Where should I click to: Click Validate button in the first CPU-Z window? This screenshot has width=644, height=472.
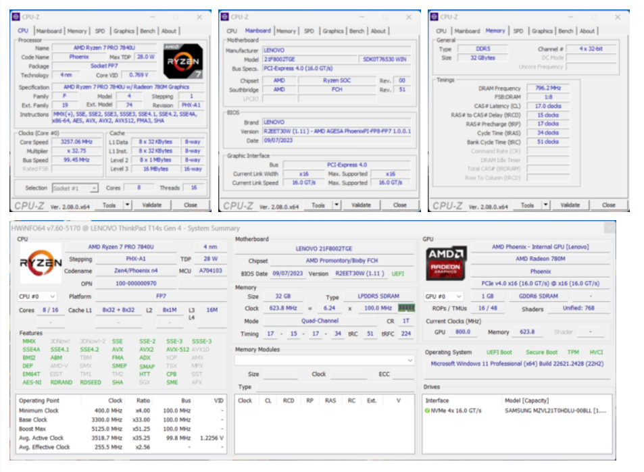[152, 205]
